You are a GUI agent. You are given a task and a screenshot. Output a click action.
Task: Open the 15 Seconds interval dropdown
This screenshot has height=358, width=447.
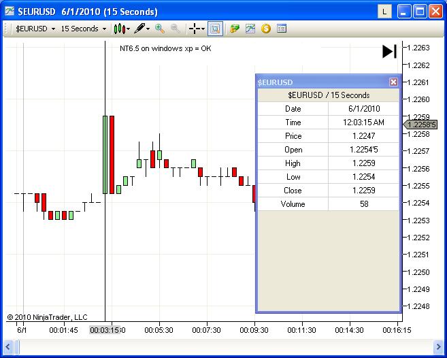tap(84, 29)
